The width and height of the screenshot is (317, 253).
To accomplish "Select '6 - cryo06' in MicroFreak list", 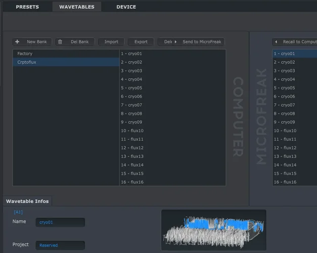I will 295,96.
